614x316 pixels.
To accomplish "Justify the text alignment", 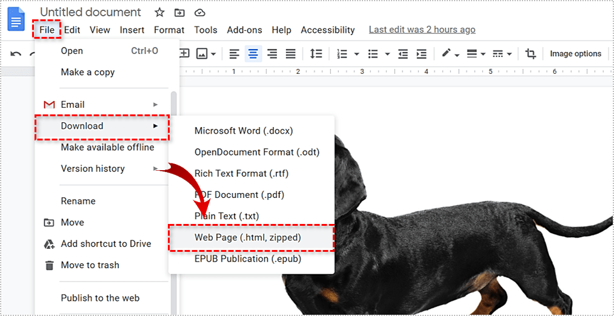I will 291,54.
